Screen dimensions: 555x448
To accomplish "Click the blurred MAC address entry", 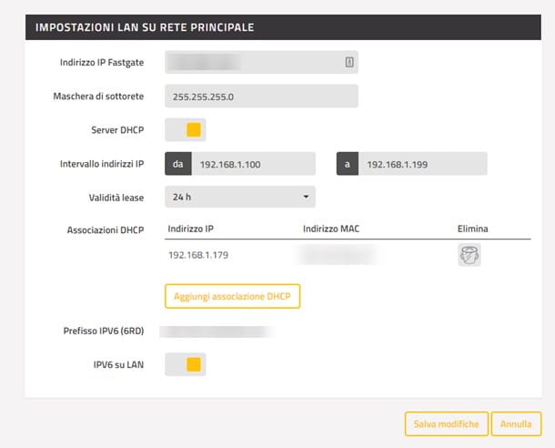I will 338,255.
